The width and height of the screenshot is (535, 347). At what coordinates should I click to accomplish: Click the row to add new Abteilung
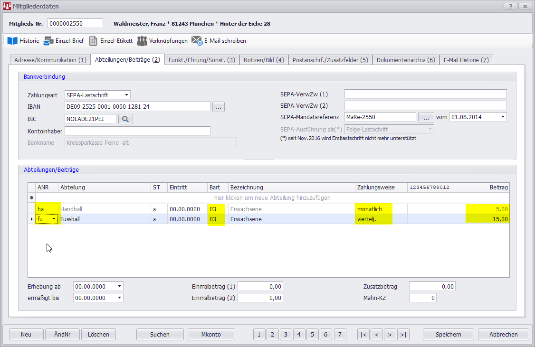272,197
